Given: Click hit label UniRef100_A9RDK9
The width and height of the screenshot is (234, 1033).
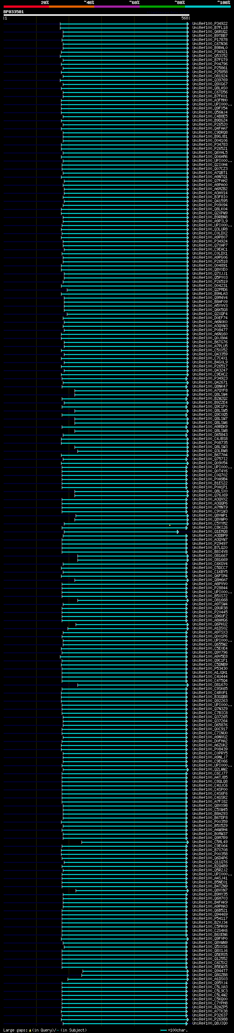Looking at the screenshot, I should (x=210, y=427).
